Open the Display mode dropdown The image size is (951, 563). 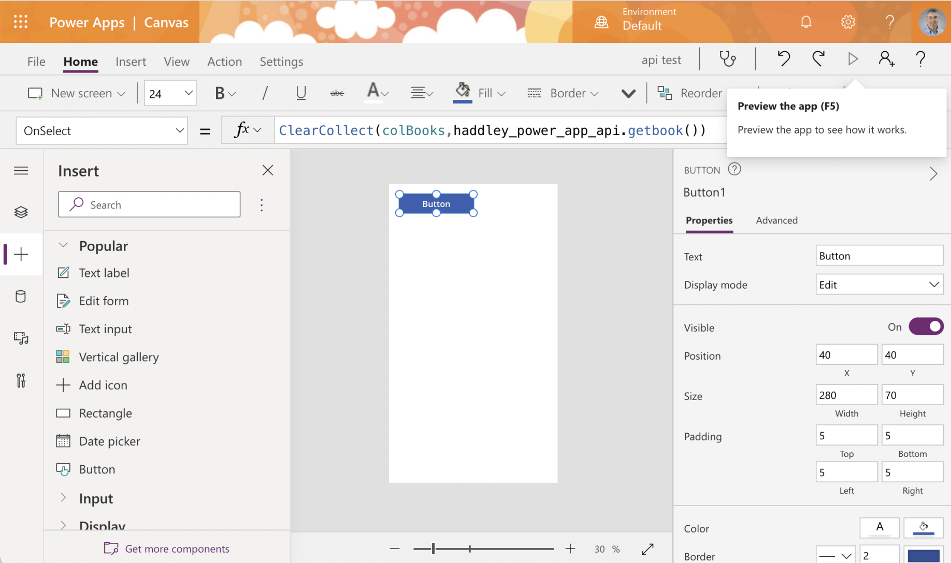pyautogui.click(x=879, y=285)
